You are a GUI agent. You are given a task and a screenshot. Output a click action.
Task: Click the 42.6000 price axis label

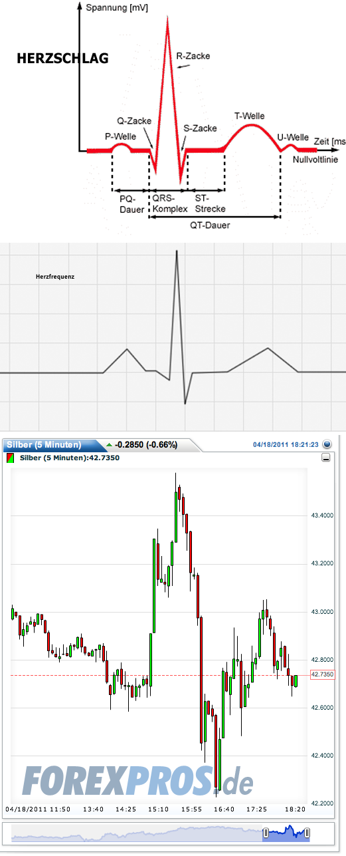click(322, 707)
